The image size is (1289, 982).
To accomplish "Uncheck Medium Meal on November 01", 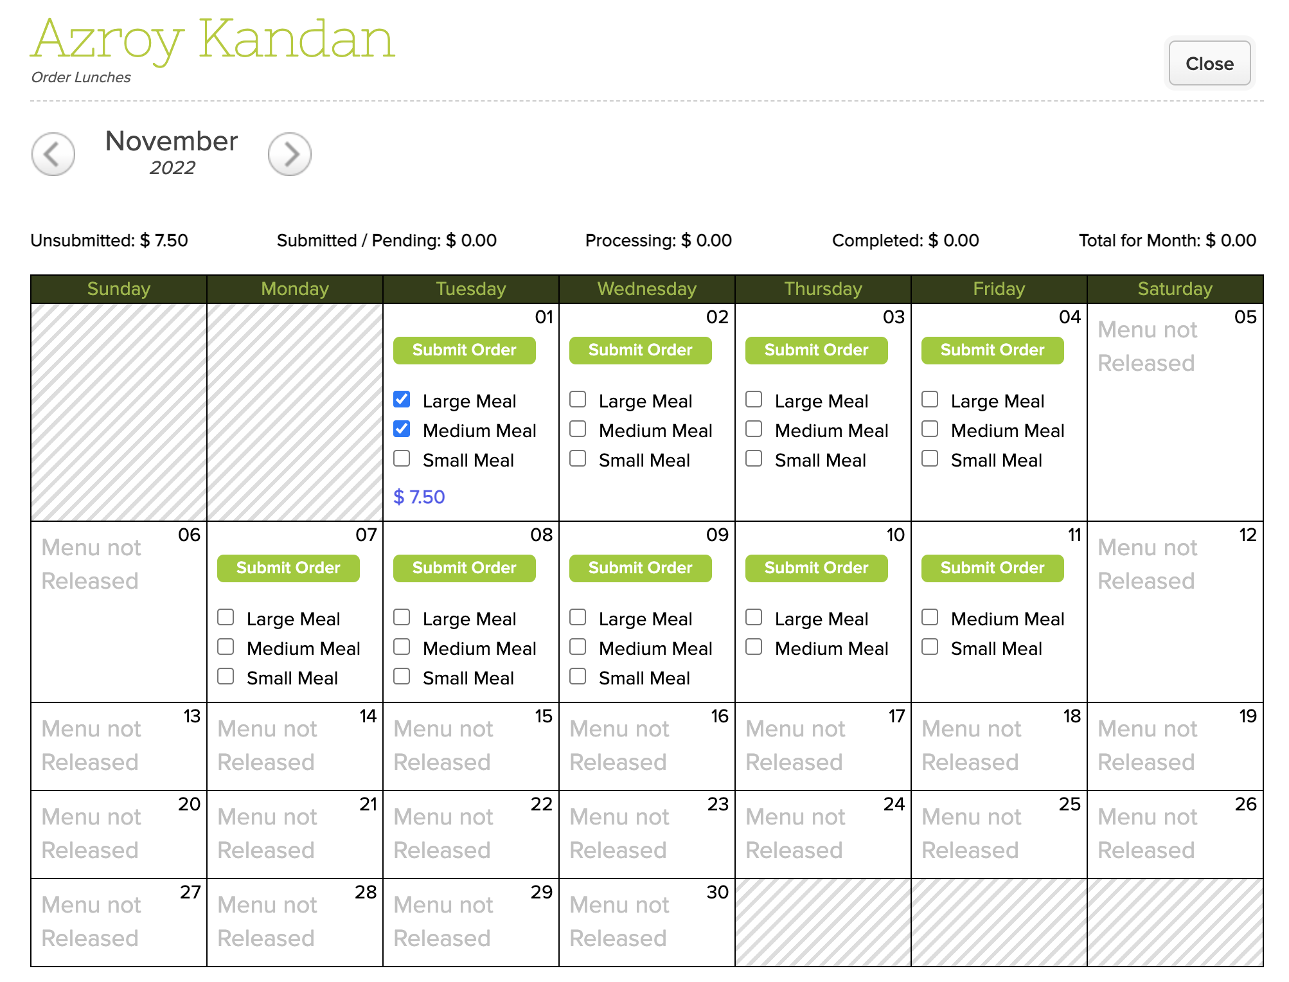I will click(402, 429).
